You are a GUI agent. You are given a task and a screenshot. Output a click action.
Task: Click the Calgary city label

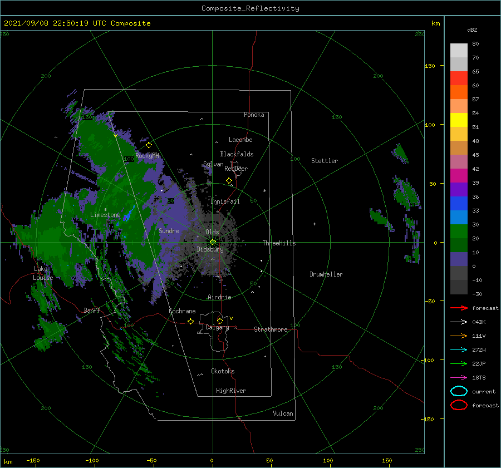click(x=217, y=327)
